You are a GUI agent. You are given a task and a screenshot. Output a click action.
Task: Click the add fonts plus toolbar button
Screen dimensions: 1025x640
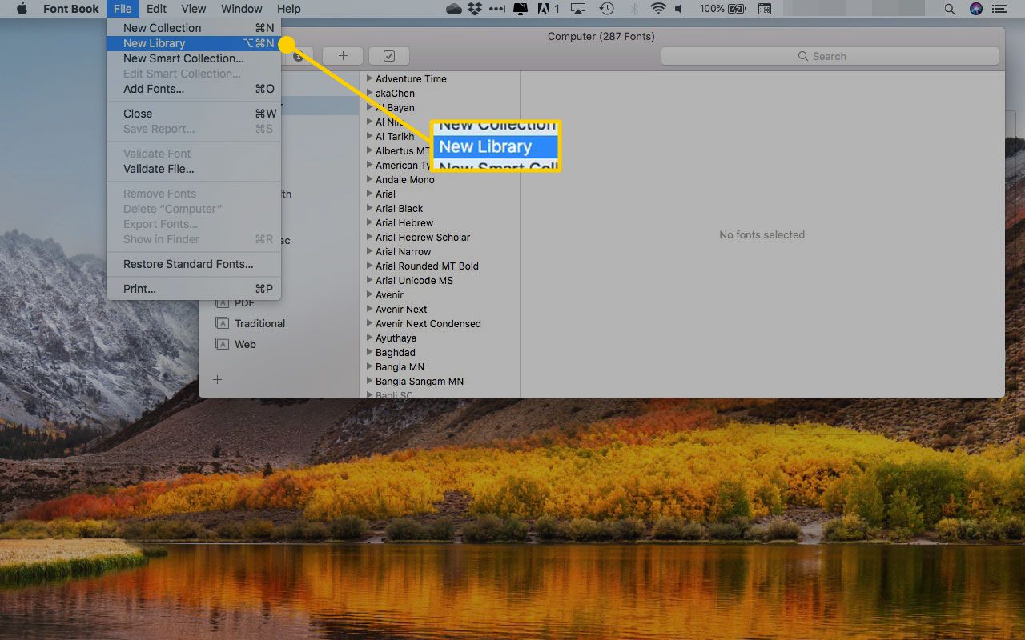pyautogui.click(x=343, y=56)
